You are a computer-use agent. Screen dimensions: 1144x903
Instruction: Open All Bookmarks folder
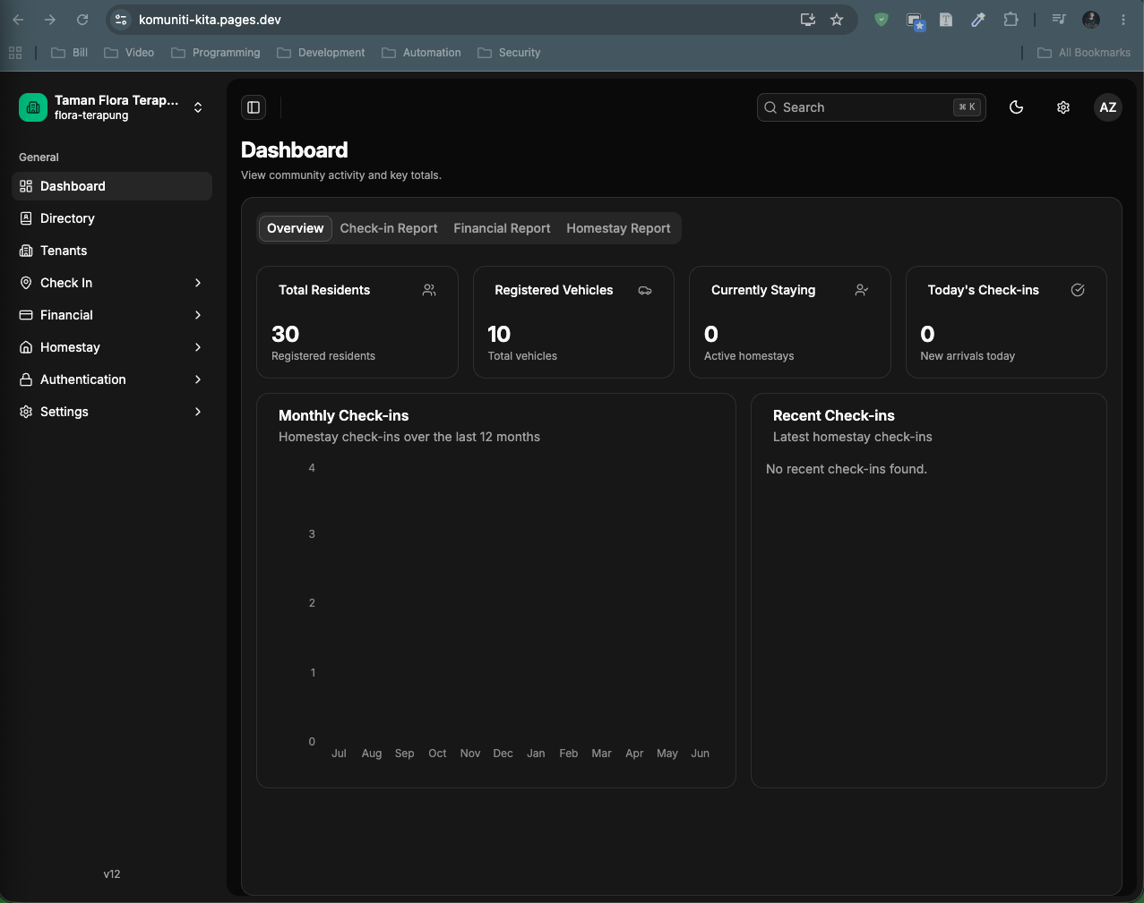[1084, 53]
